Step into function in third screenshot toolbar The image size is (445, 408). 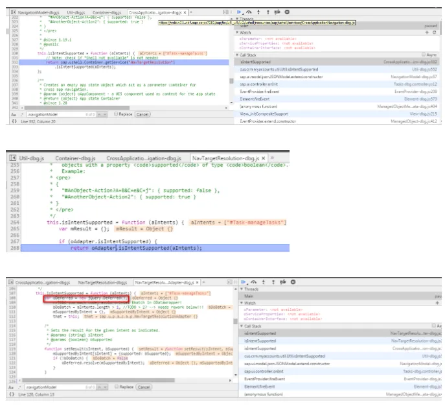click(264, 282)
